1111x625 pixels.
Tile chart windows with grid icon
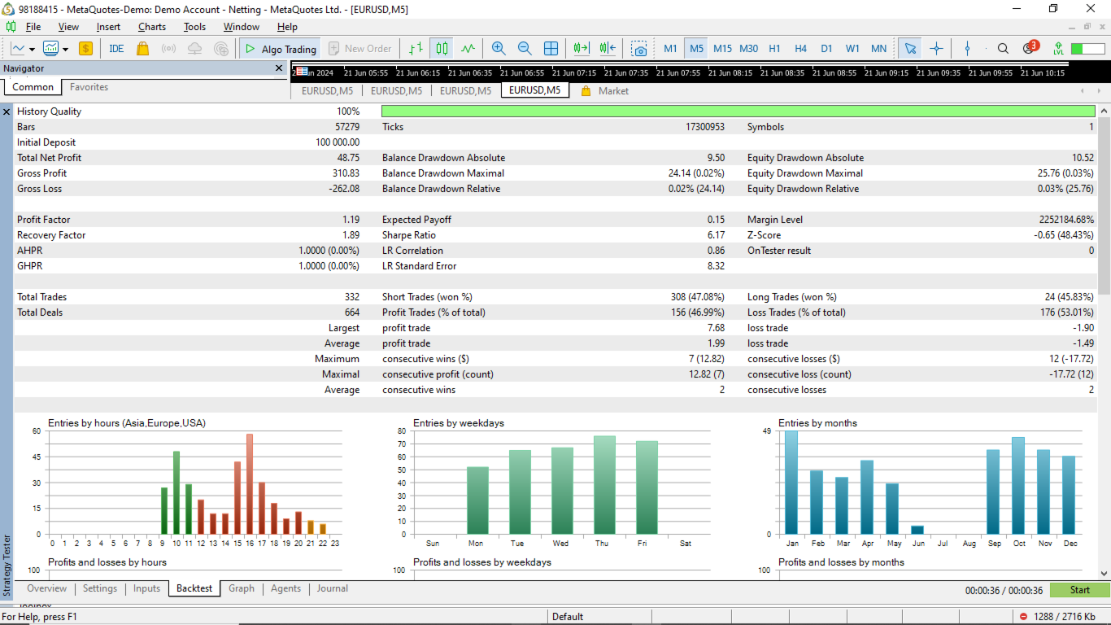[x=551, y=49]
